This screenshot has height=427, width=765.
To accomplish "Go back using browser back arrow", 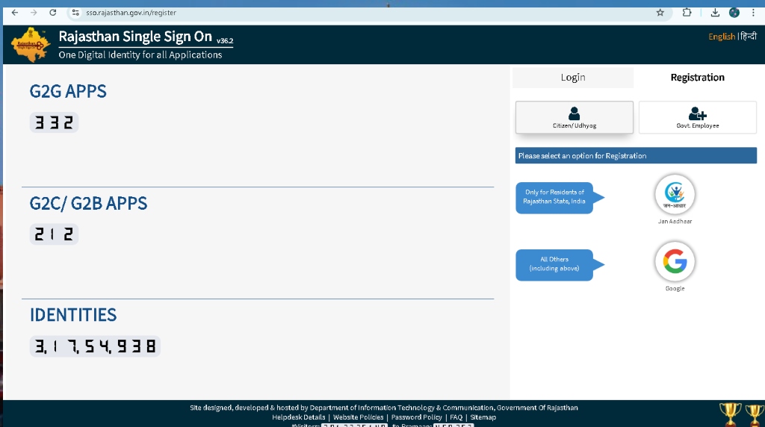I will 15,13.
